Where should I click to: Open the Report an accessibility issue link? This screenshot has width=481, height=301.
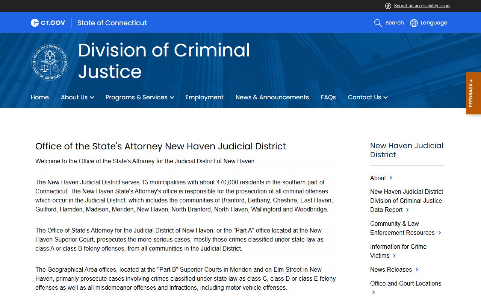click(x=422, y=6)
